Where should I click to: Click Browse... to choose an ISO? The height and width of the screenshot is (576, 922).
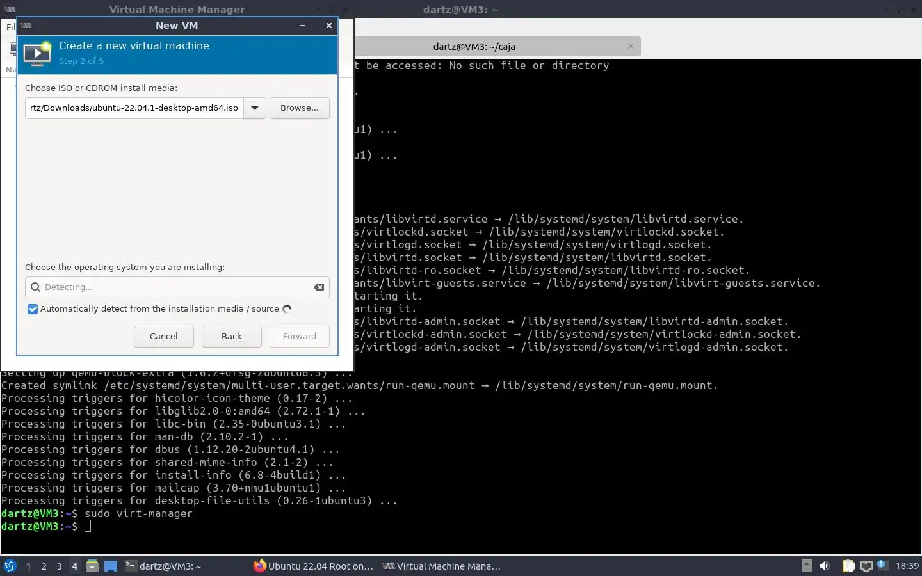(300, 108)
